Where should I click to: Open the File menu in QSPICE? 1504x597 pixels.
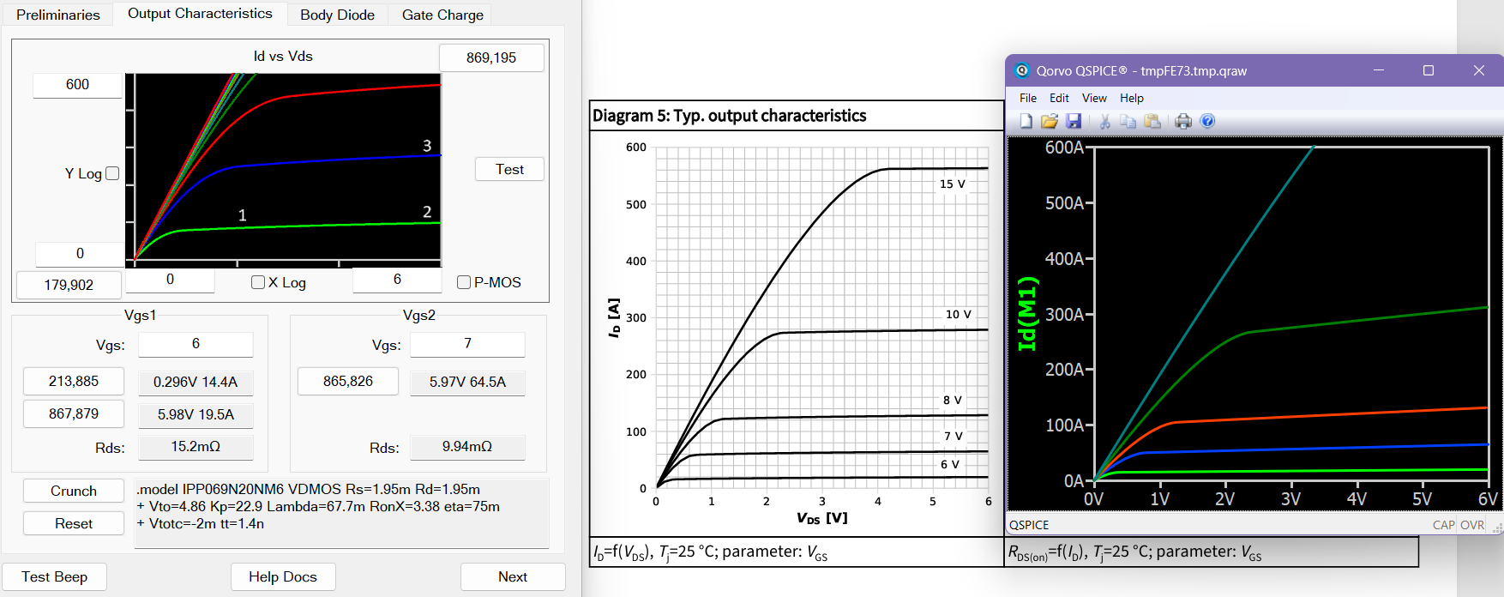coord(1027,98)
